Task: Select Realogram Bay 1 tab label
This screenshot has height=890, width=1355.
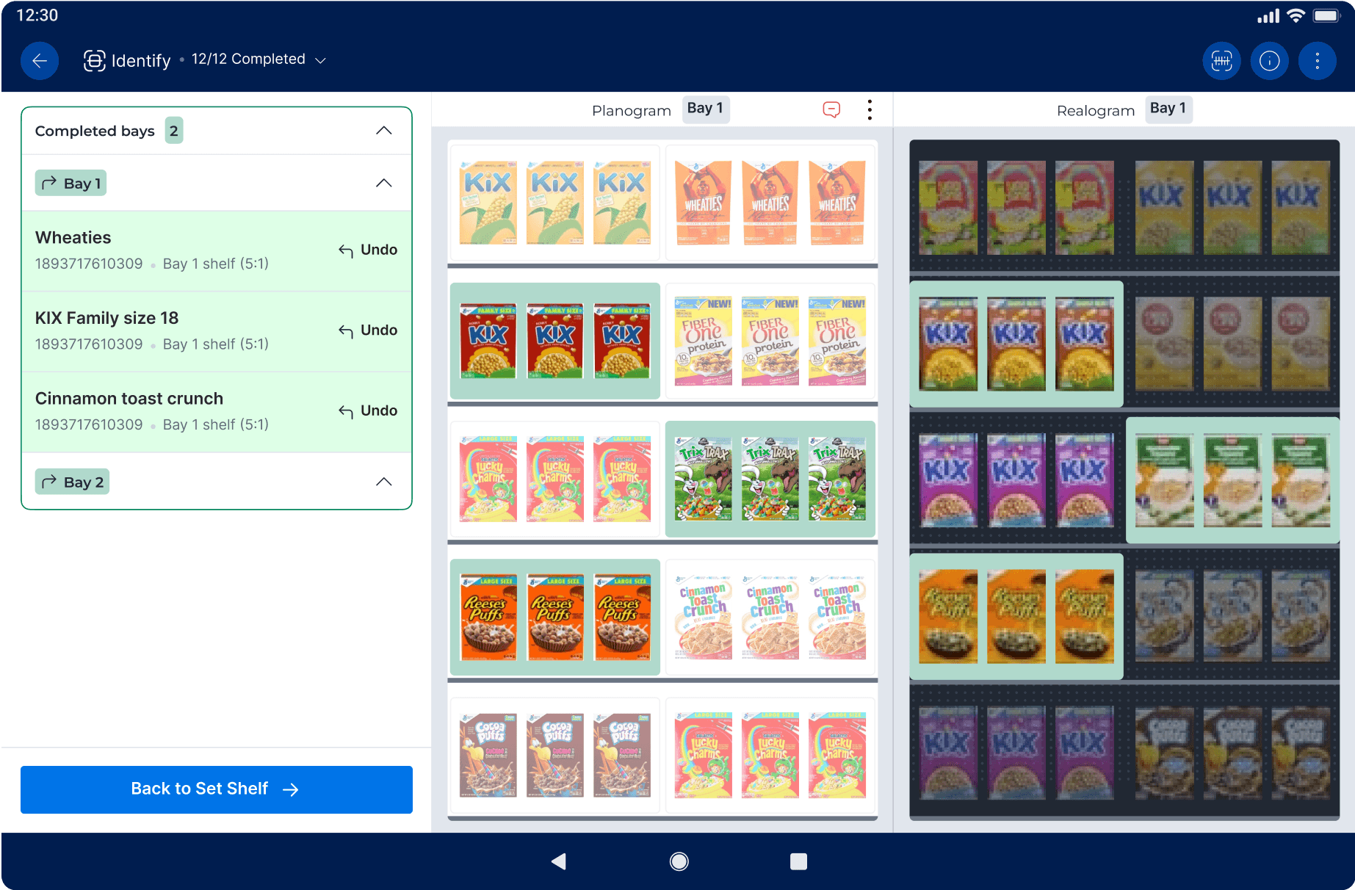Action: 1168,109
